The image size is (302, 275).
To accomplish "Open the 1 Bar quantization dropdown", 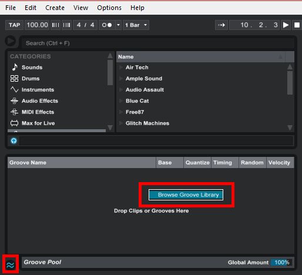I will [x=136, y=25].
